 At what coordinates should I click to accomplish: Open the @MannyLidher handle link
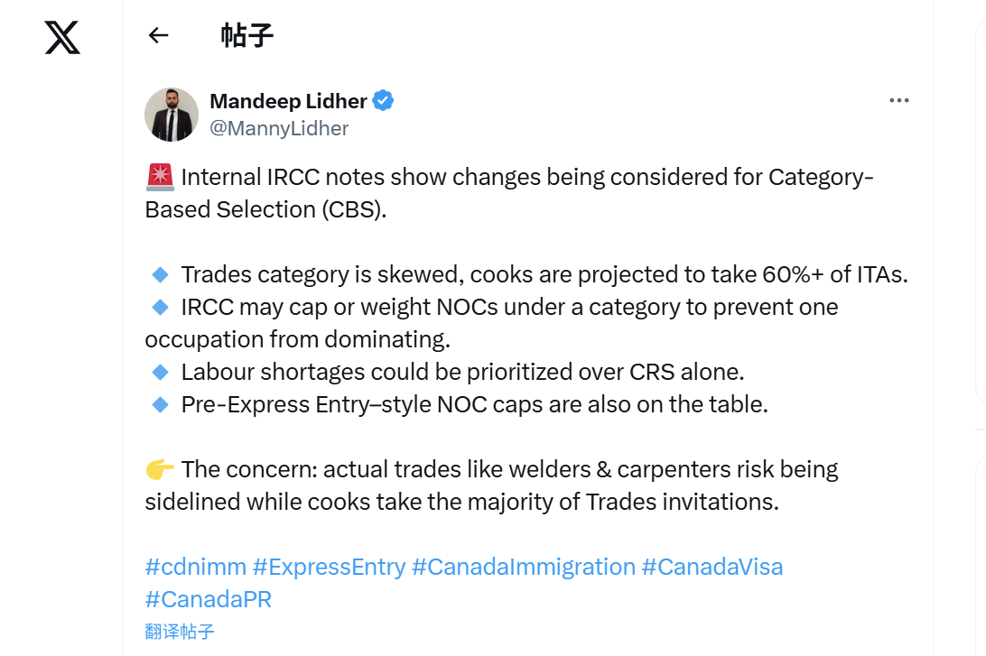[x=279, y=128]
